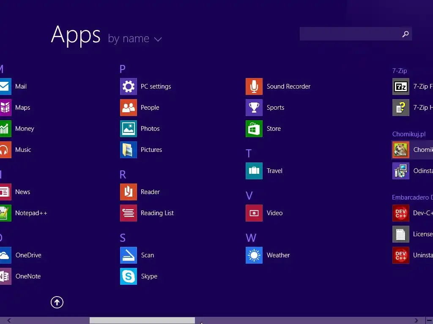
Task: Click the 'Reading List' label
Action: 157,213
